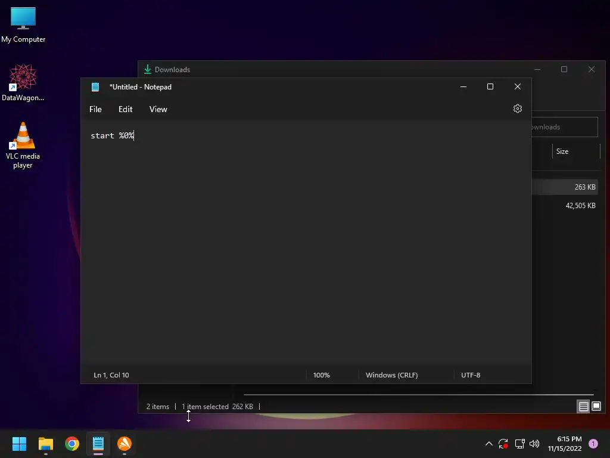Image resolution: width=610 pixels, height=458 pixels.
Task: Open the File menu in Notepad
Action: click(95, 110)
